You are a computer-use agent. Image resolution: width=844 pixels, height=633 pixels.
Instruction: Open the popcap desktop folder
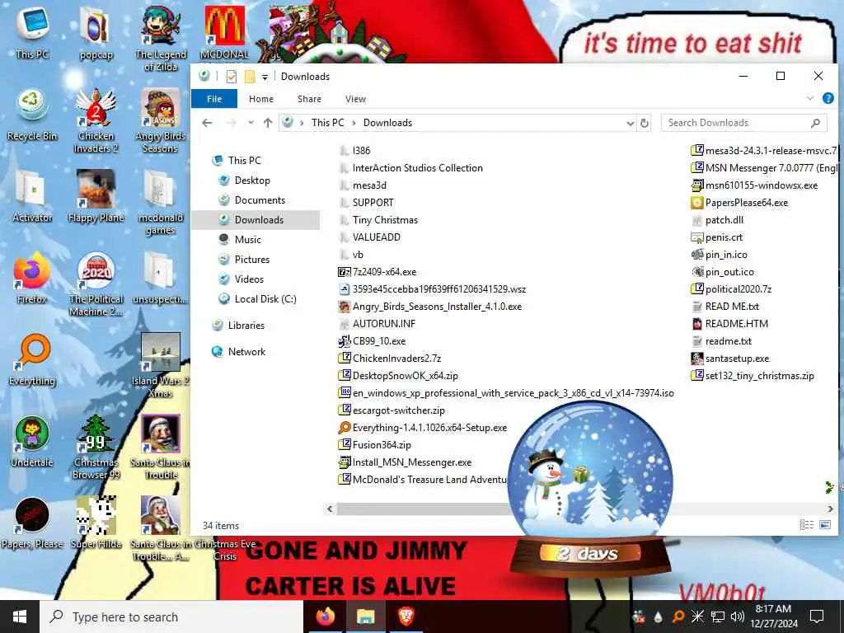(96, 32)
